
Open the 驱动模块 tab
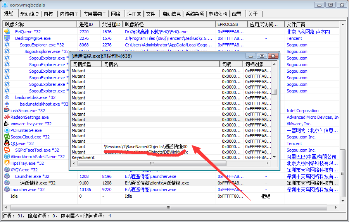pyautogui.click(x=29, y=14)
